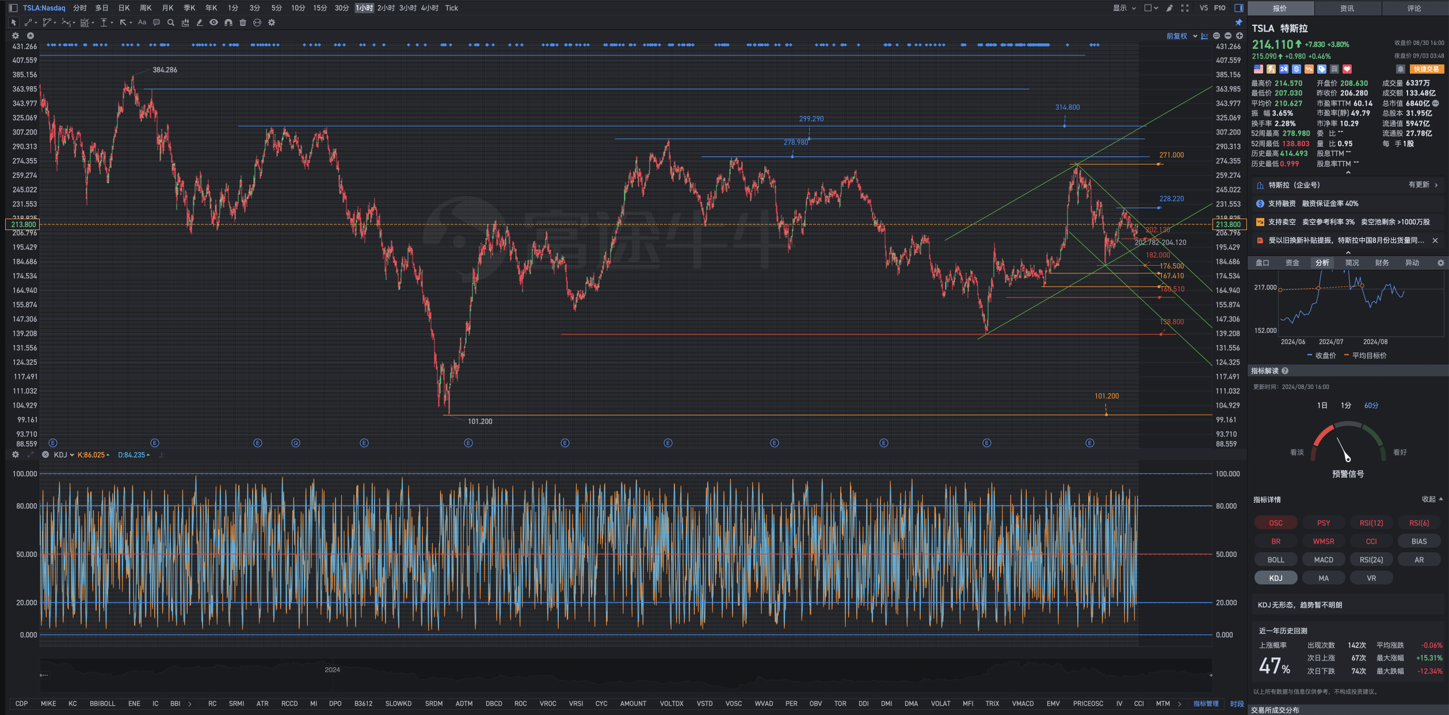Open the 评论 comments tab
Screen dimensions: 1449x715
point(1414,8)
